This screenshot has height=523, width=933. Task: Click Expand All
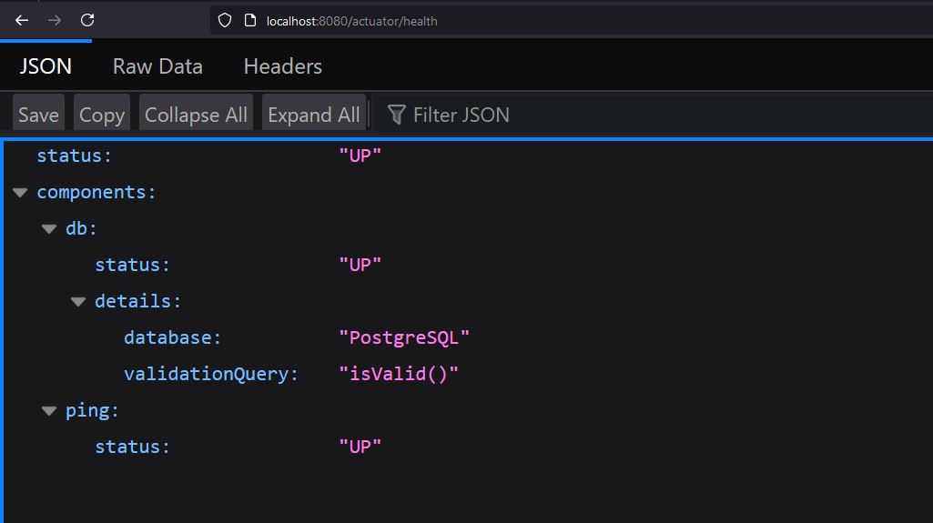[313, 112]
